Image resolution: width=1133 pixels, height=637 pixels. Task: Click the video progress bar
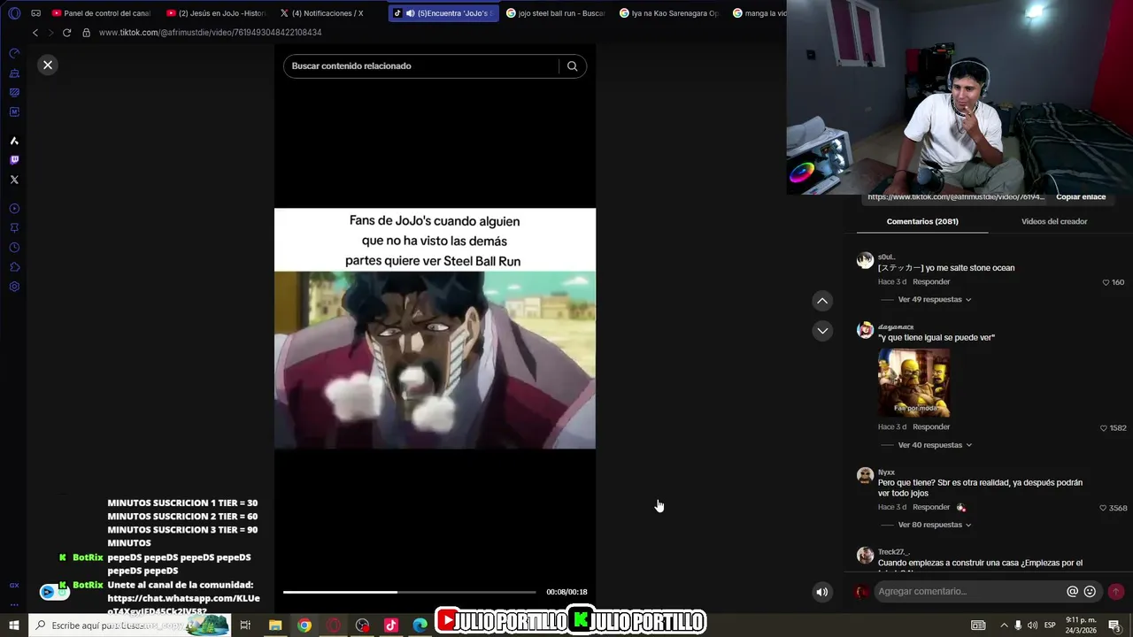tap(409, 592)
